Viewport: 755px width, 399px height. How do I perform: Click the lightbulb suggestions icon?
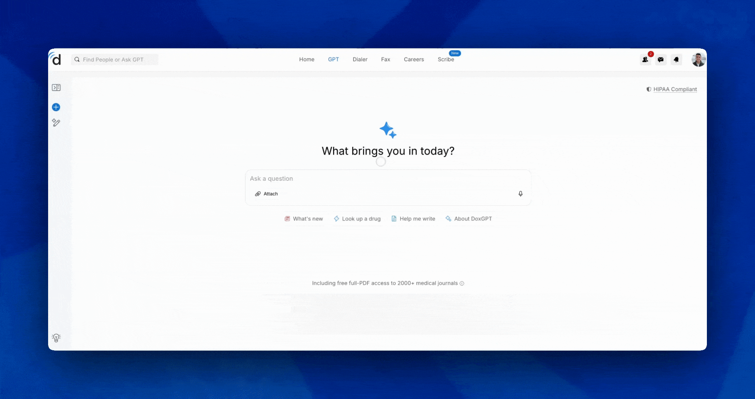click(x=56, y=338)
